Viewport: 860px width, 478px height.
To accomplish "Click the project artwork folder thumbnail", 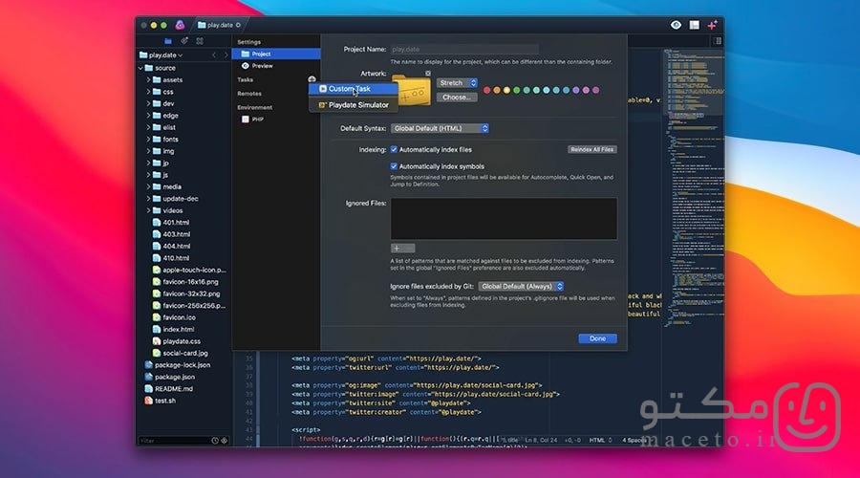I will [411, 90].
